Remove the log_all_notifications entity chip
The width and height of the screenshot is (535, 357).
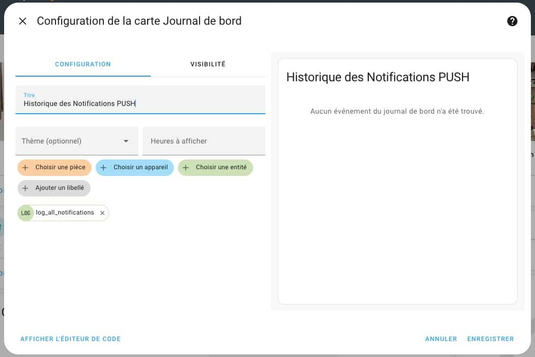pos(102,213)
